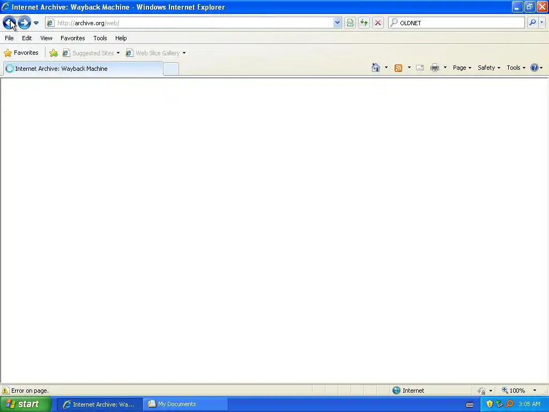Click the page icon beside the URL

50,23
